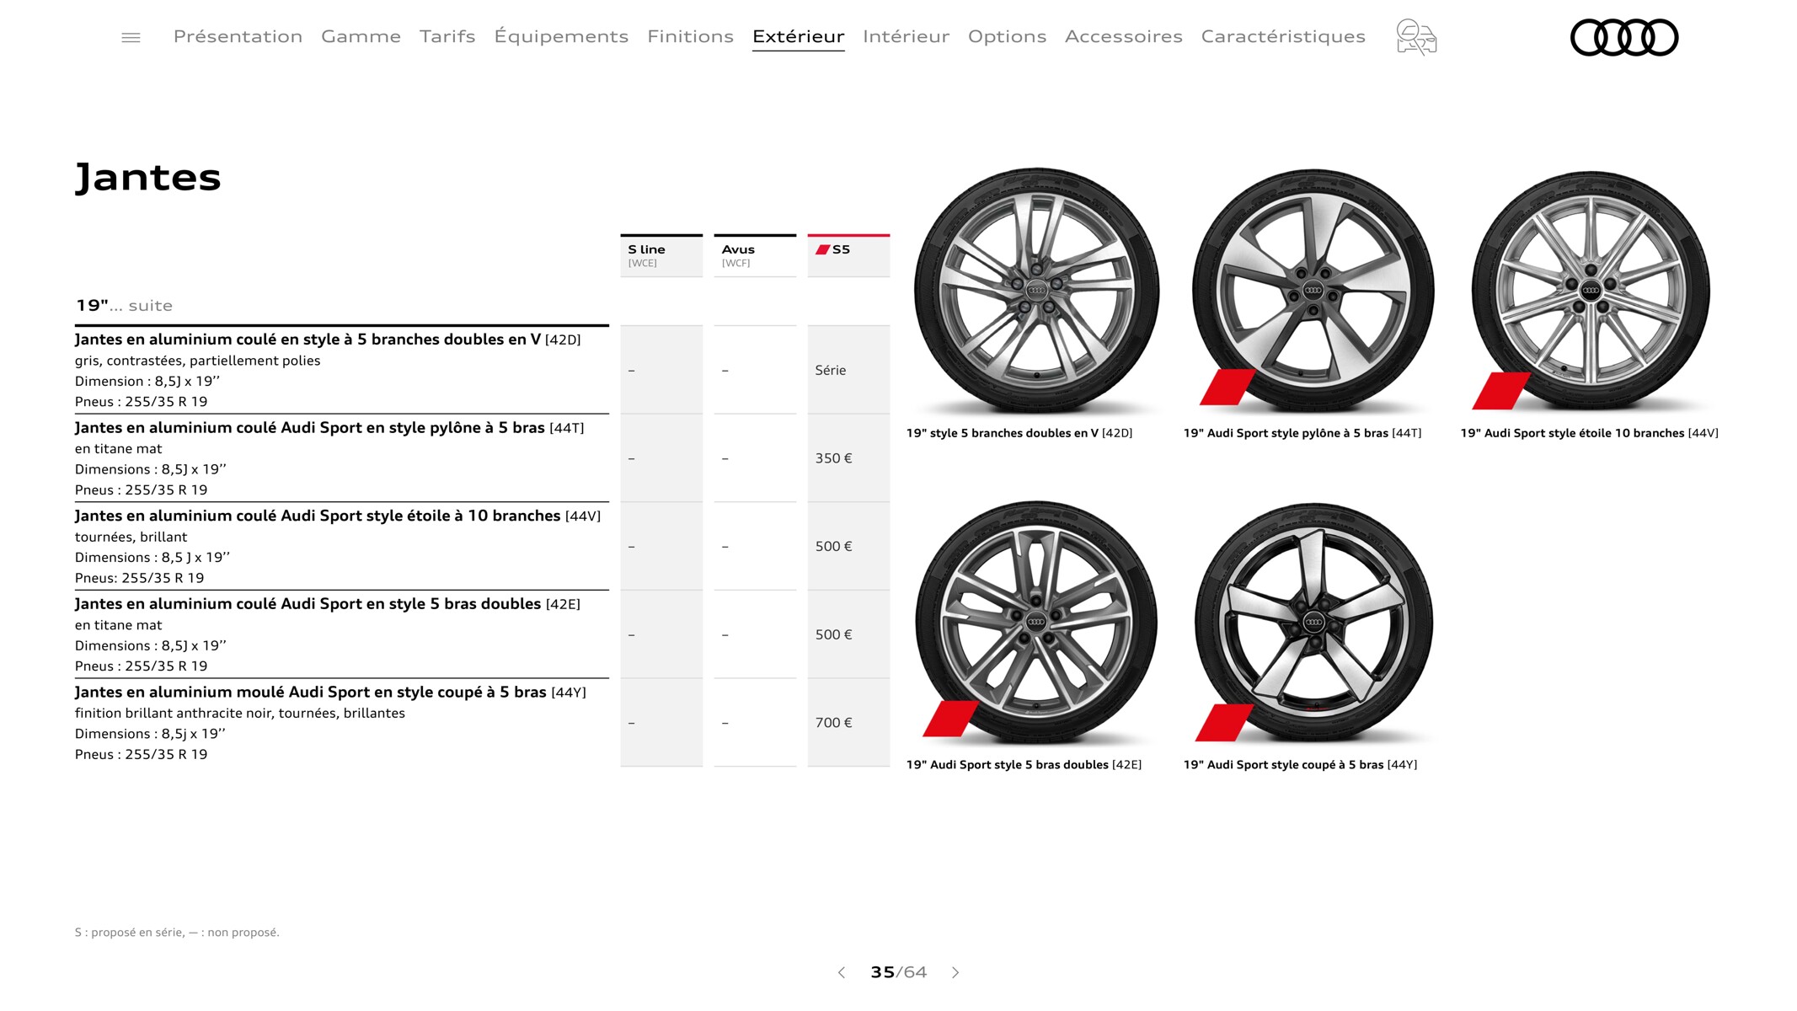Click the 35/64 page counter
1797x1011 pixels.
[898, 972]
